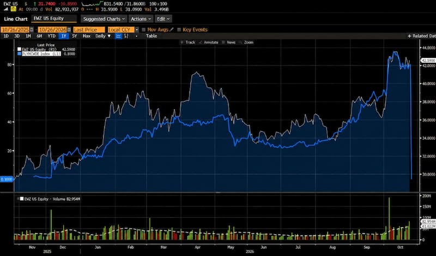The width and height of the screenshot is (436, 256).
Task: Click the 42.5900 price tag on right axis
Action: tap(428, 61)
